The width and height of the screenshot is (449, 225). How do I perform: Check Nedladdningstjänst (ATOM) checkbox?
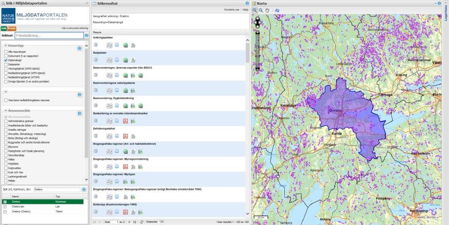6,77
